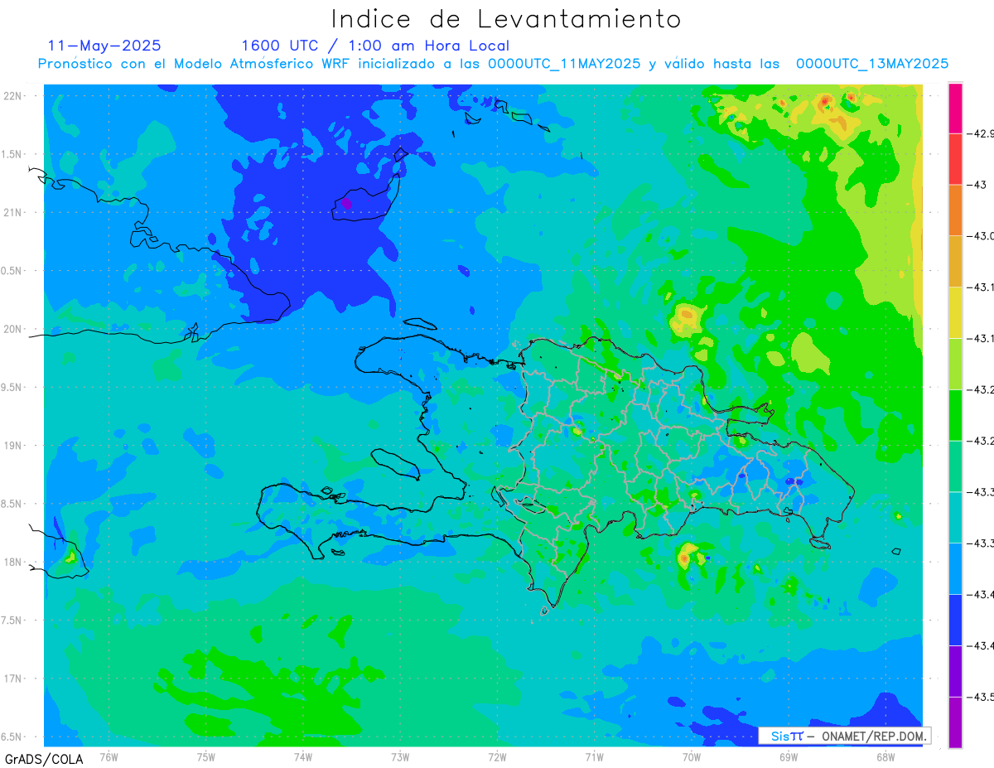
Task: Click the '21N' latitude label
Action: (x=13, y=213)
